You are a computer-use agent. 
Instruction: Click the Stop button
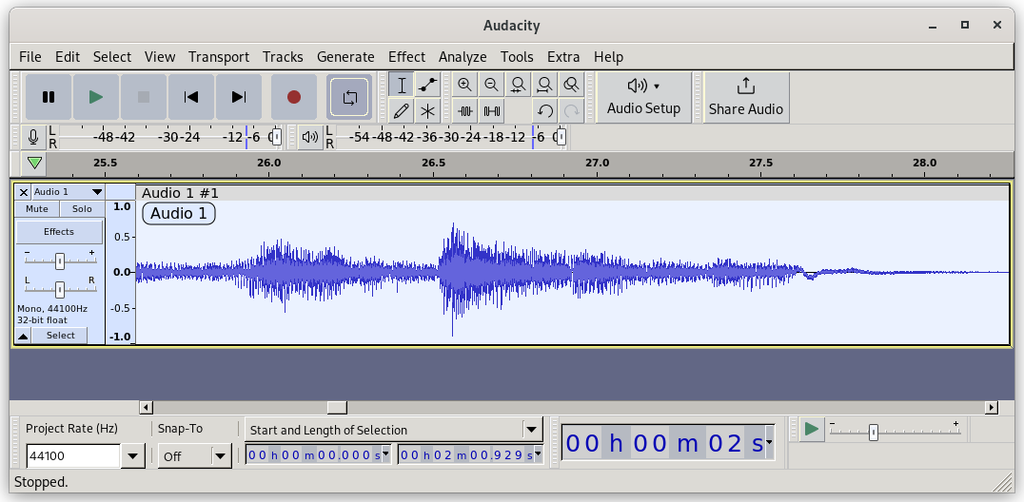click(144, 97)
